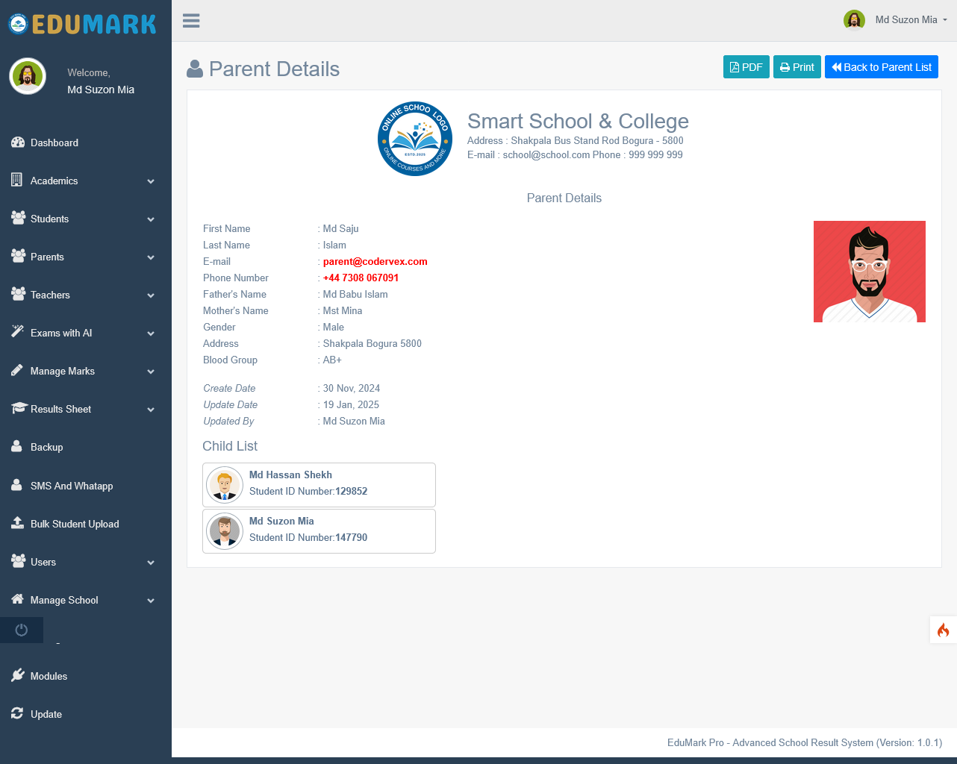Open the Md Suzon Mia account dropdown
Viewport: 957px width, 764px height.
(895, 19)
